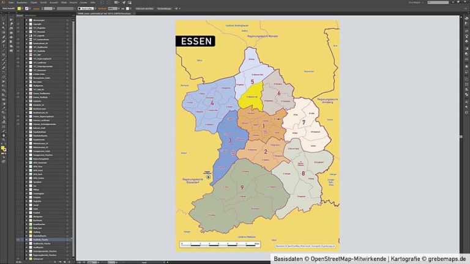Screen dimensions: 470x264
Task: Switch to the Ebenen panel tab
Action: [x=20, y=15]
